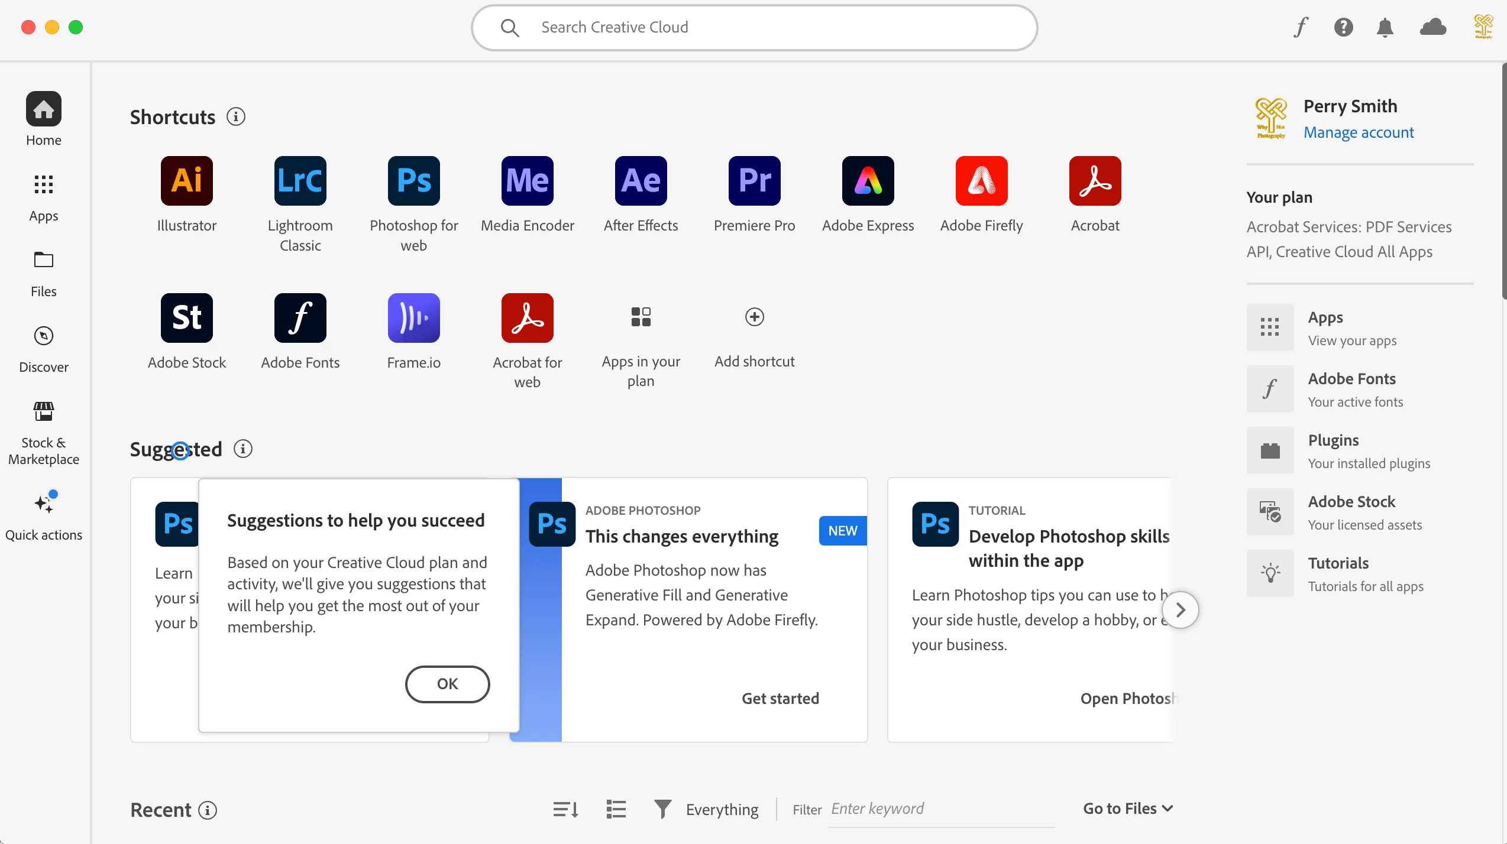The height and width of the screenshot is (844, 1507).
Task: Click the Add shortcut plus icon
Action: (x=754, y=317)
